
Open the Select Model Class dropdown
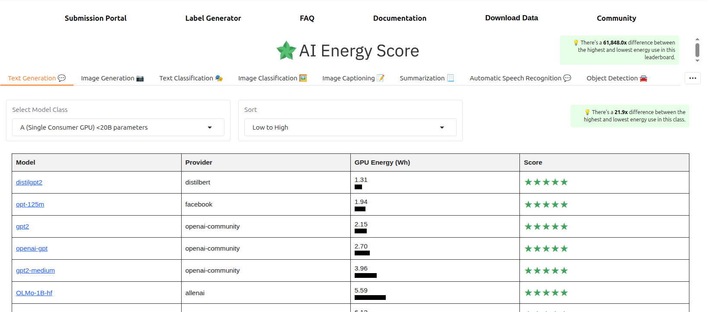[x=118, y=127]
